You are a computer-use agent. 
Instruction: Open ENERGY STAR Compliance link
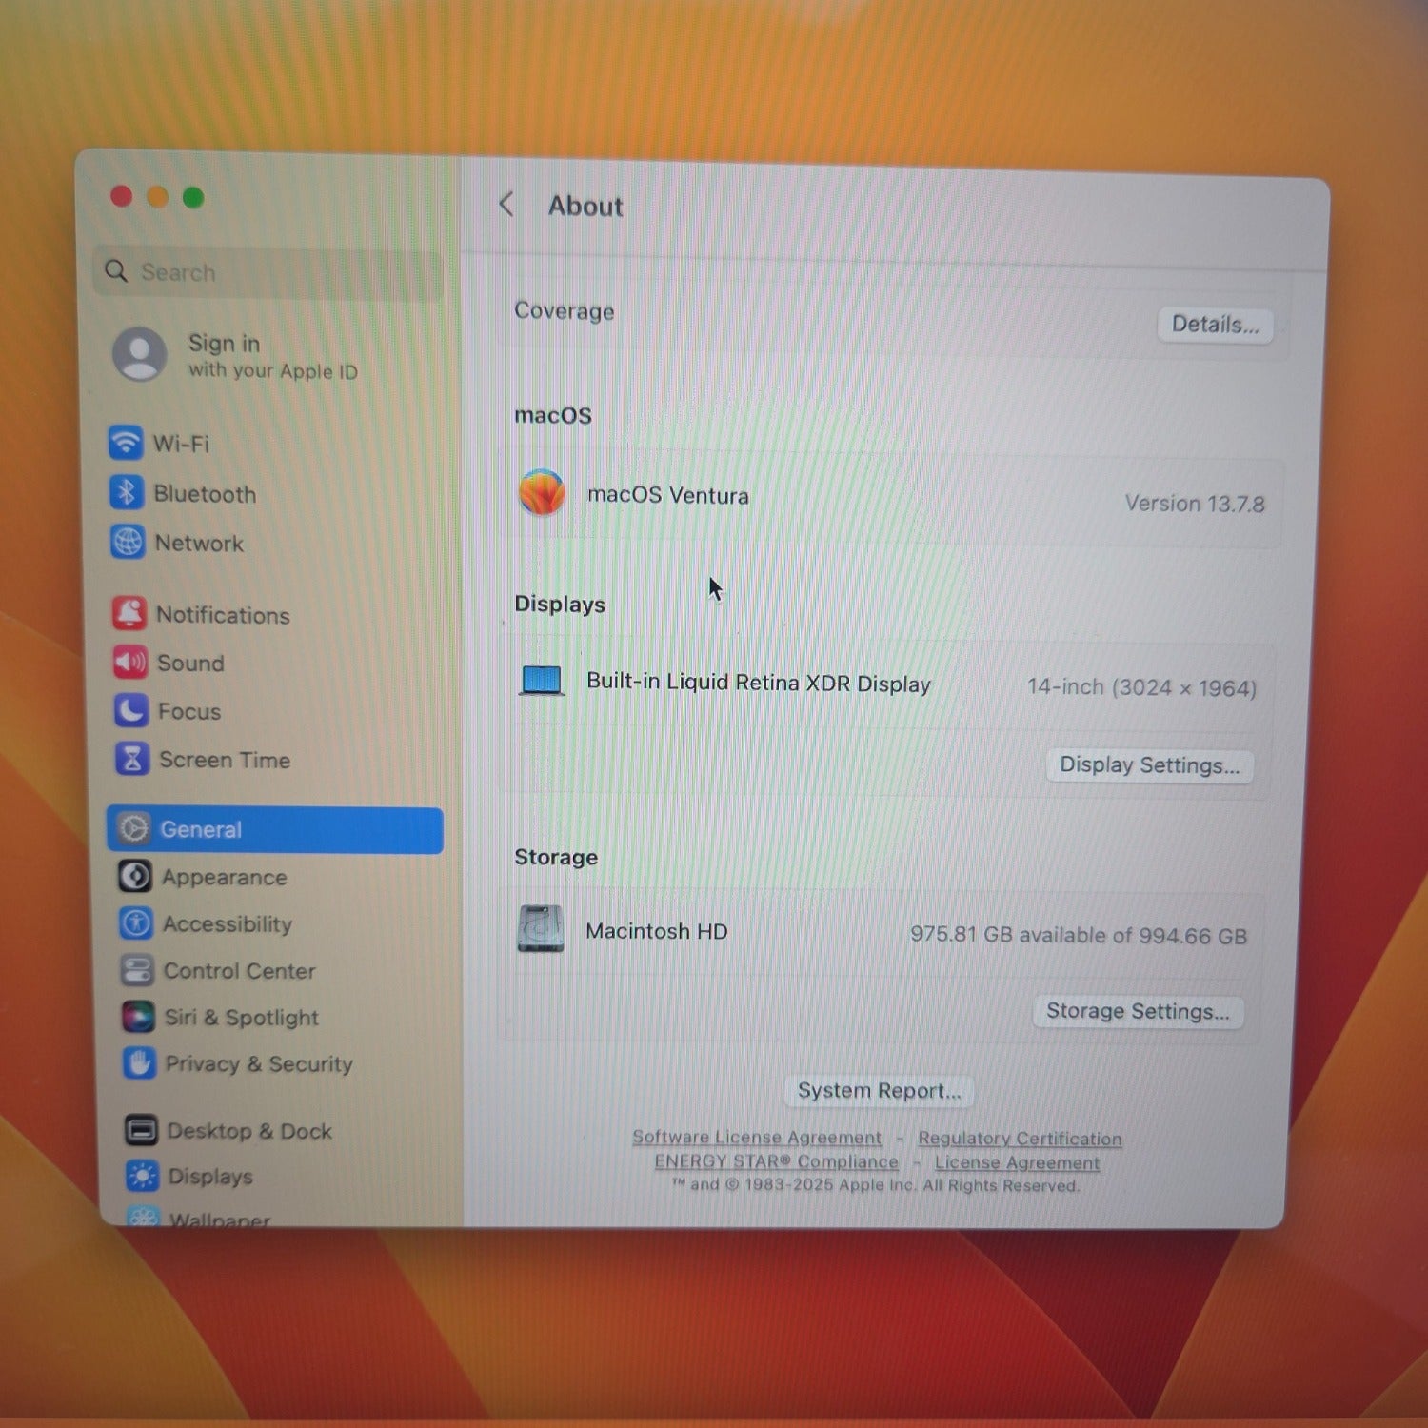click(776, 1161)
